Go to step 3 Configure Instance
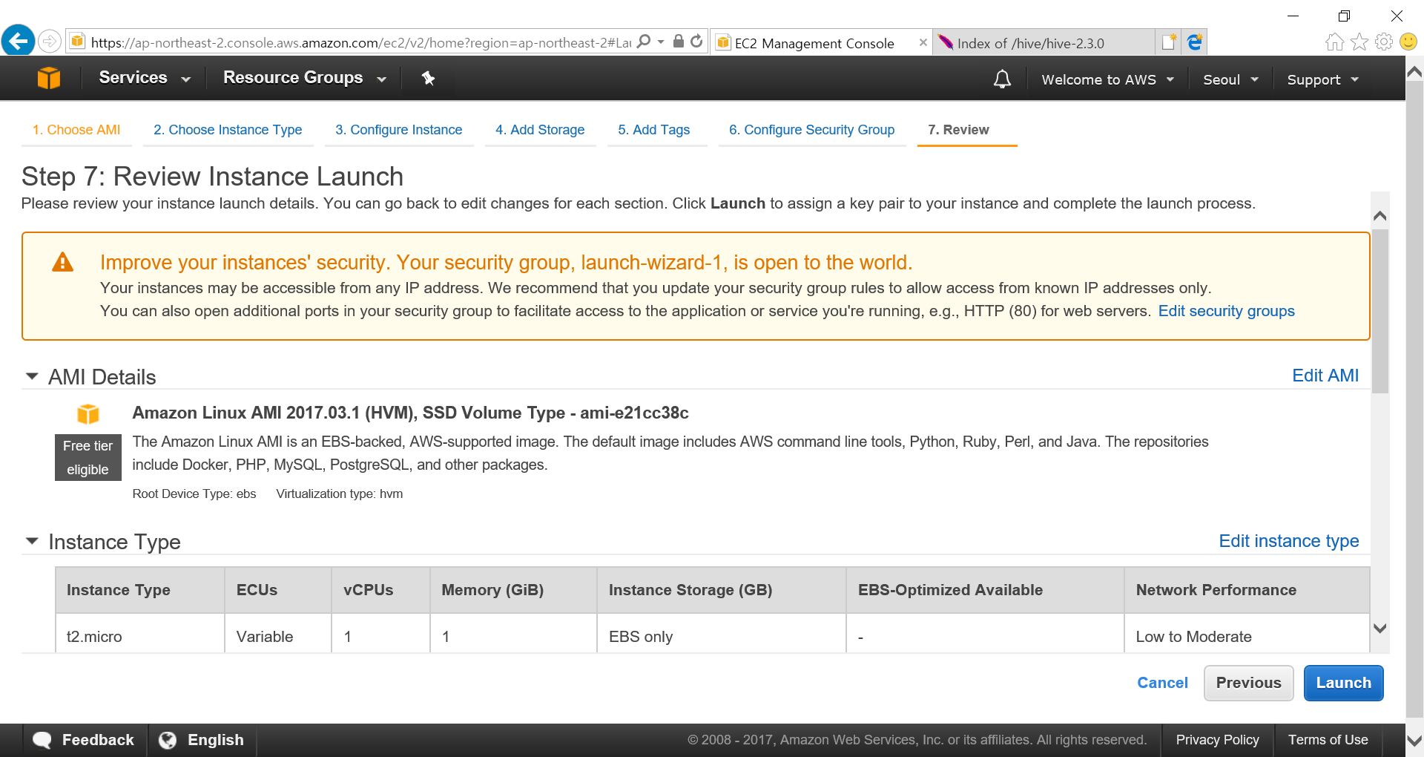 point(399,130)
